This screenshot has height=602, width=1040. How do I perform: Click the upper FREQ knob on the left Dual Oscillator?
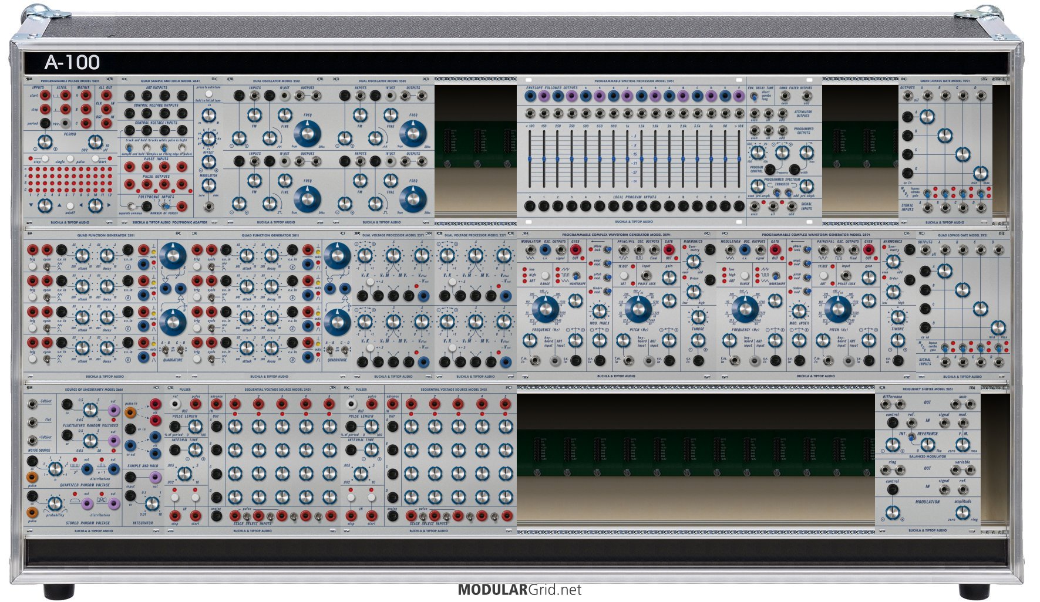pyautogui.click(x=308, y=134)
